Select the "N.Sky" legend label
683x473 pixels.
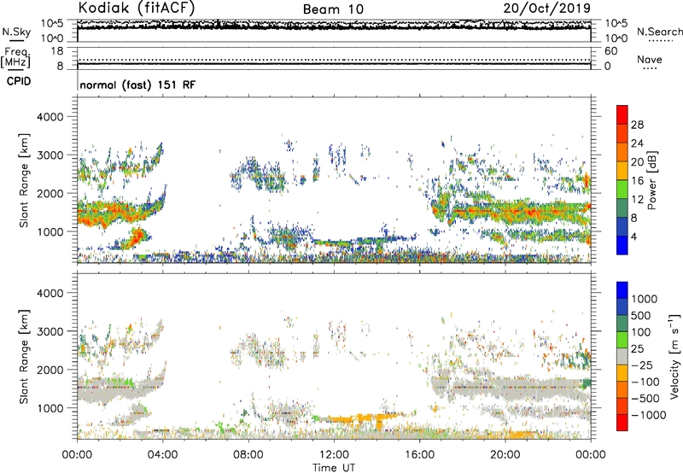click(16, 32)
